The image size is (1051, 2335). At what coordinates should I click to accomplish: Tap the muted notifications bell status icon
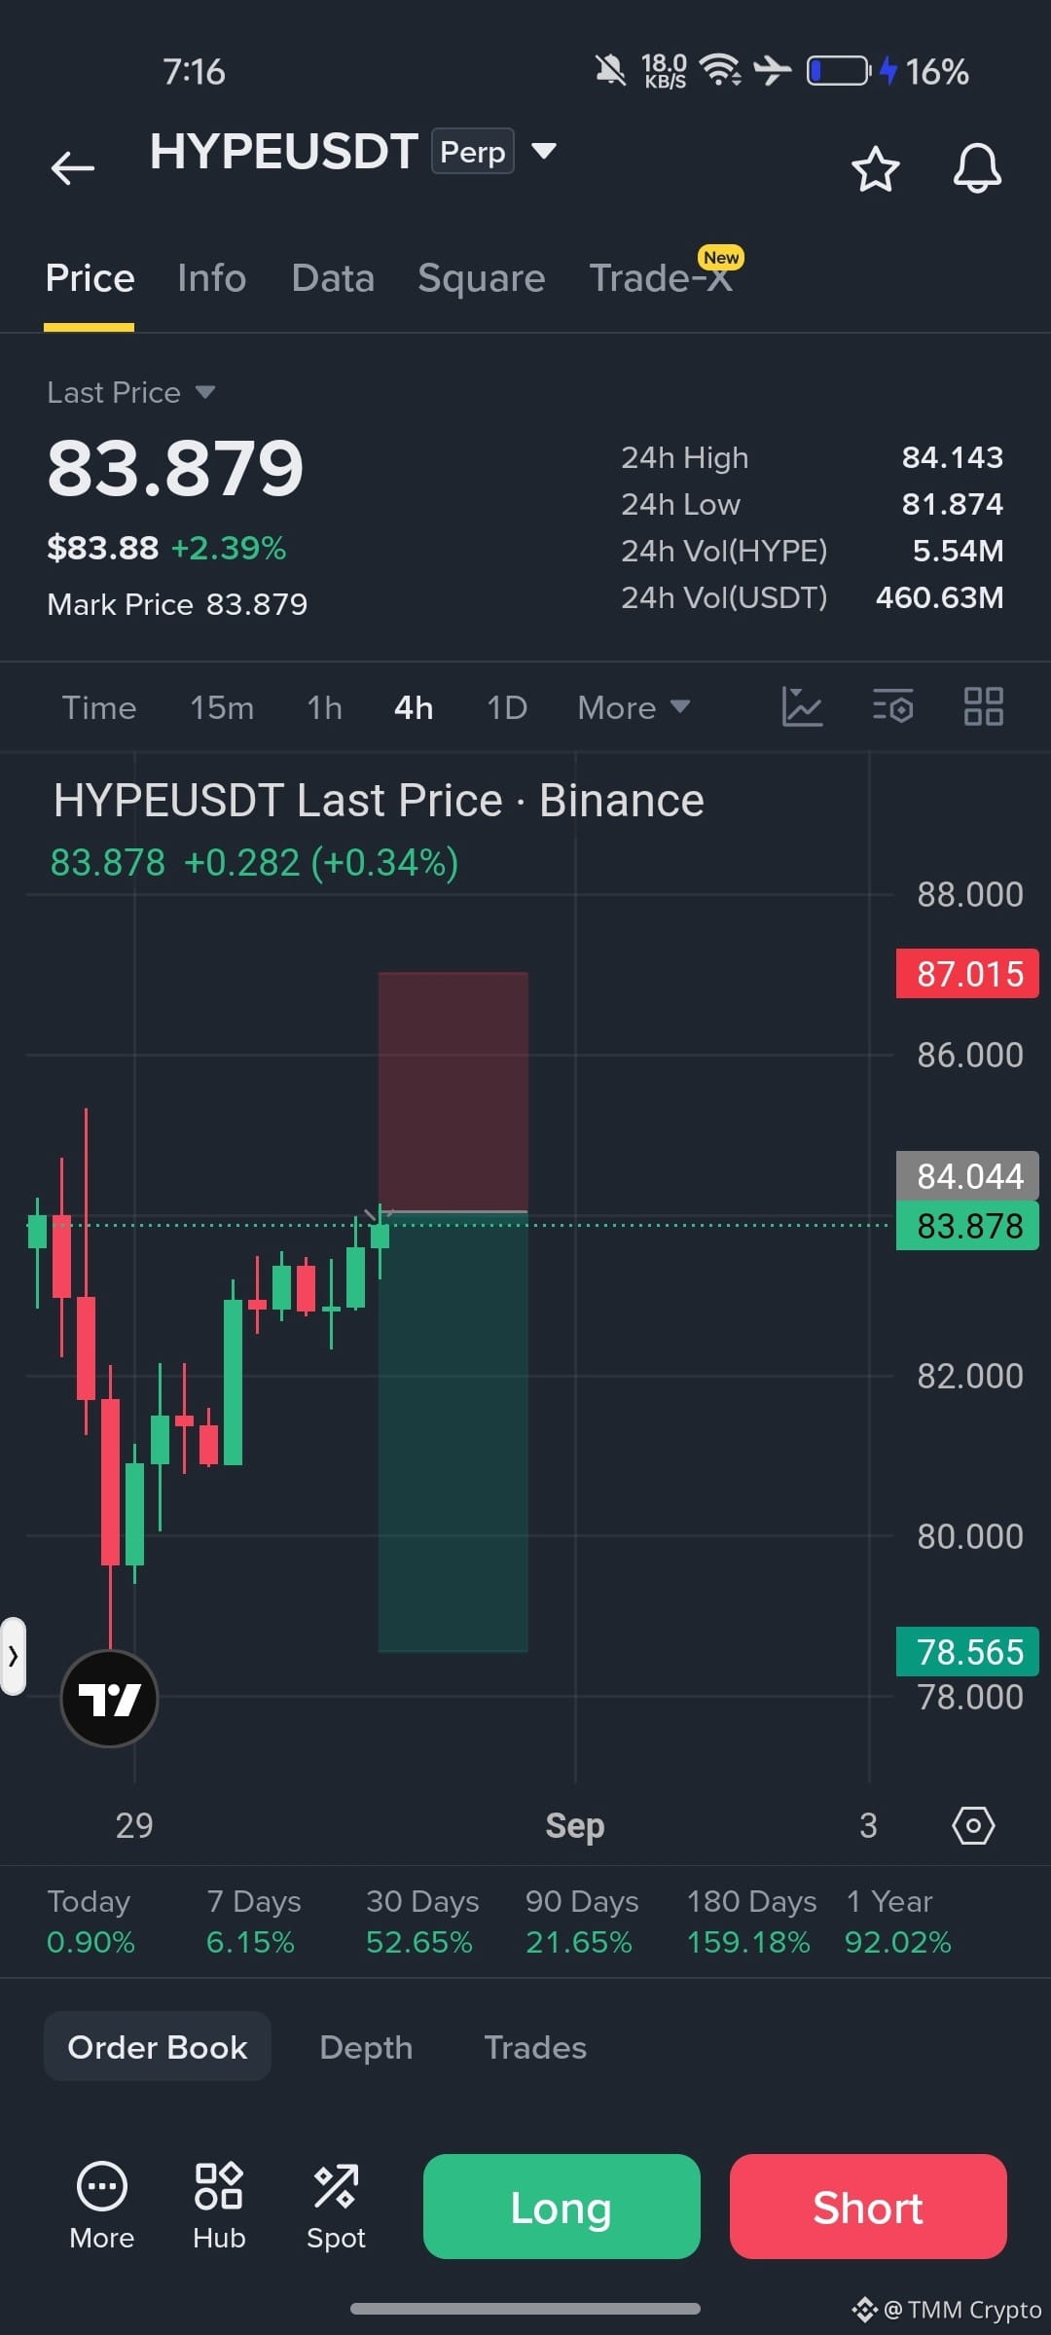point(610,70)
